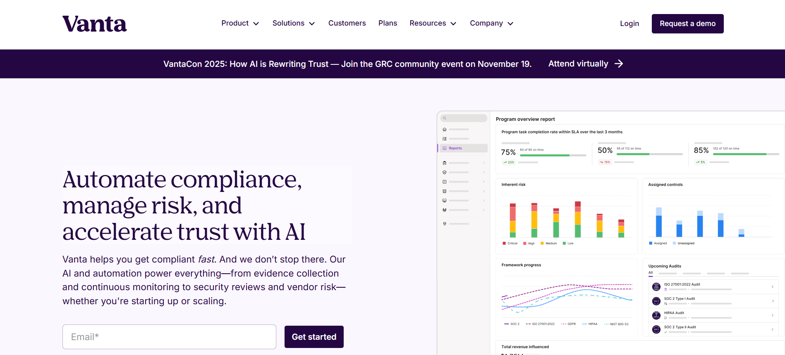
Task: Click the Assigned legend color swatch
Action: click(651, 243)
